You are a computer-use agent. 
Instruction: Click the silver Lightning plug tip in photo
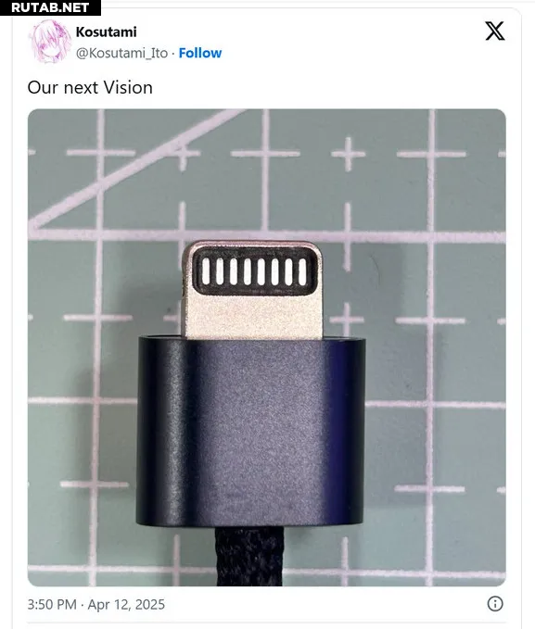(x=252, y=290)
